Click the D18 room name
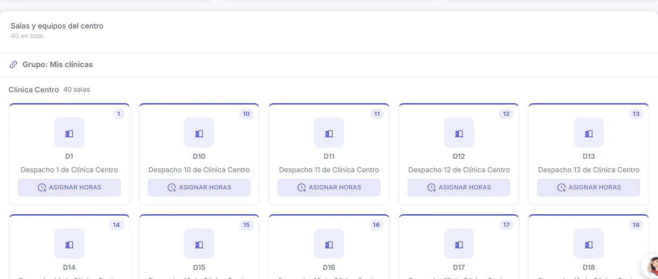This screenshot has height=279, width=658. click(x=589, y=268)
